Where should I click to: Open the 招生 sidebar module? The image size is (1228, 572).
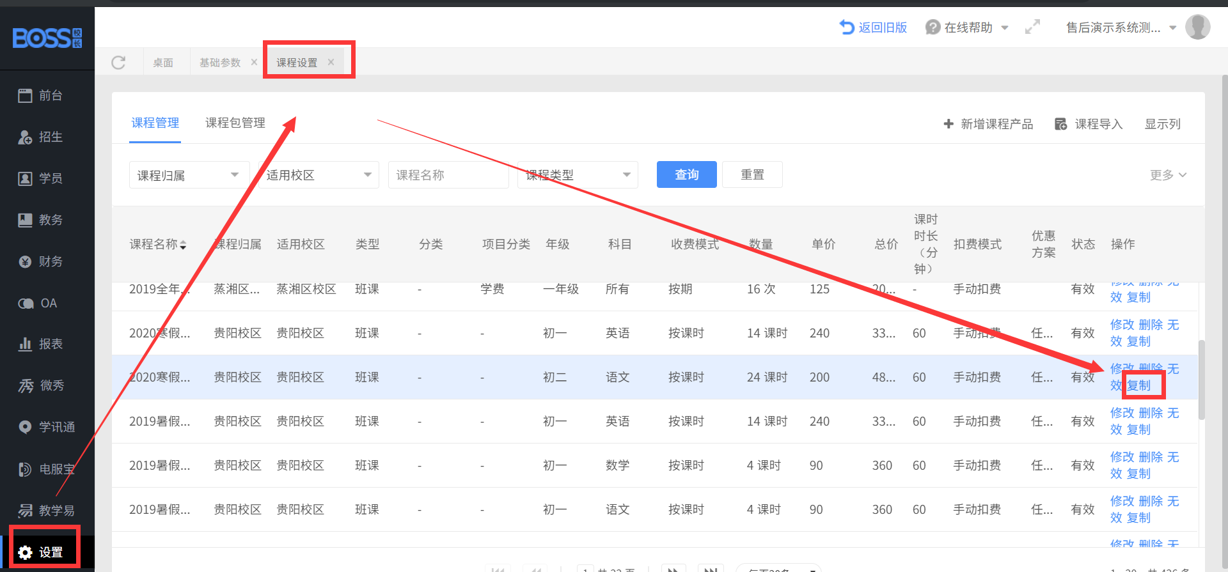[x=40, y=137]
